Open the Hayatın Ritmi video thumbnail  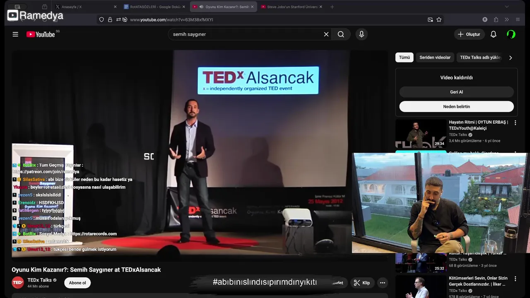tap(421, 133)
